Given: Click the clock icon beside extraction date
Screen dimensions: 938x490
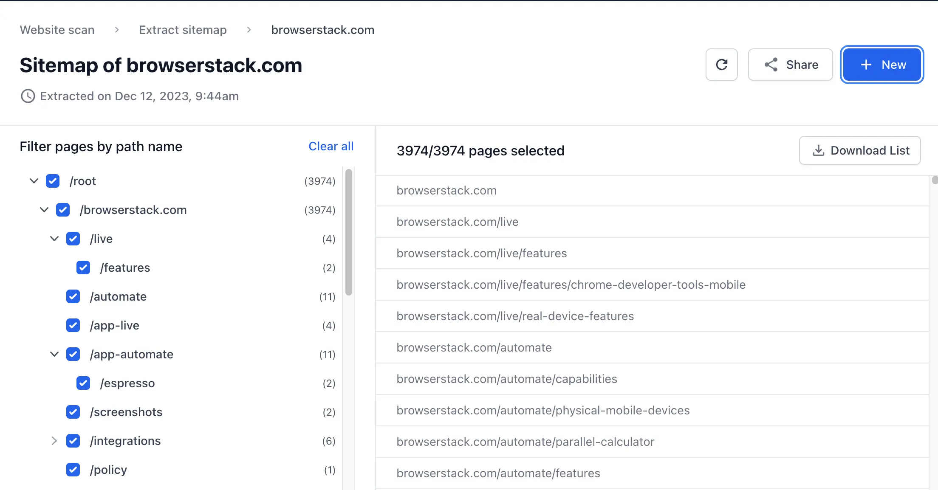Looking at the screenshot, I should pyautogui.click(x=28, y=96).
